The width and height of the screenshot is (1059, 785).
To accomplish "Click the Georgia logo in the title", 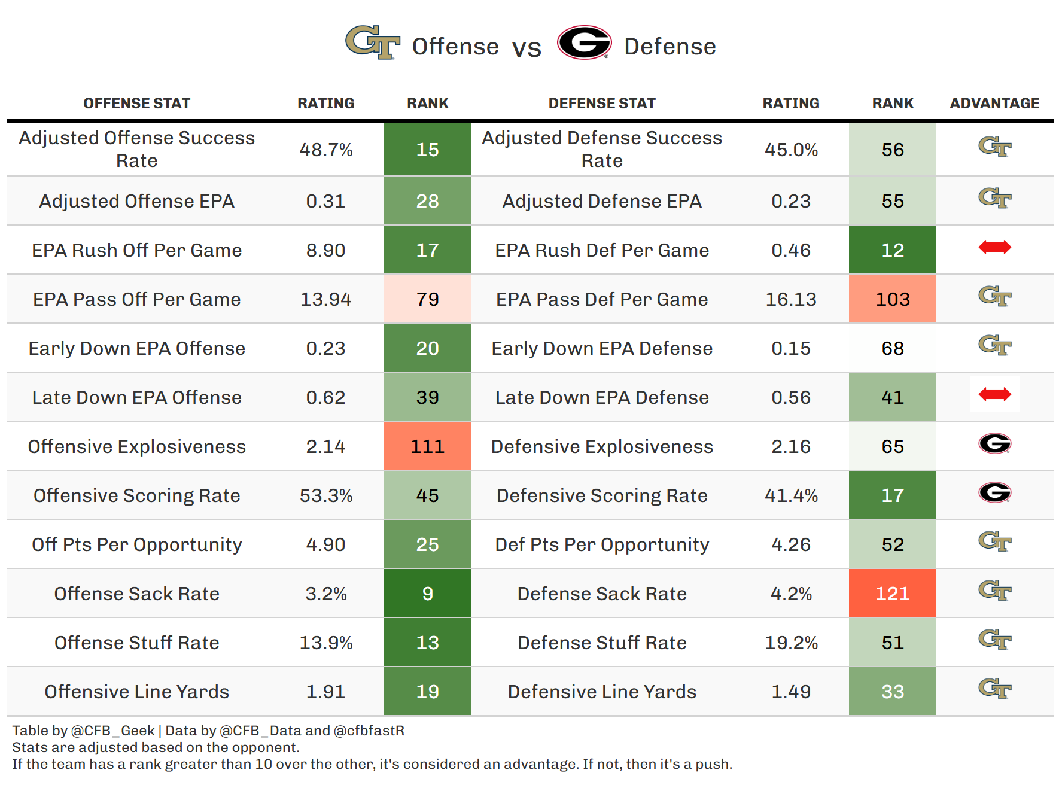I will pyautogui.click(x=584, y=42).
